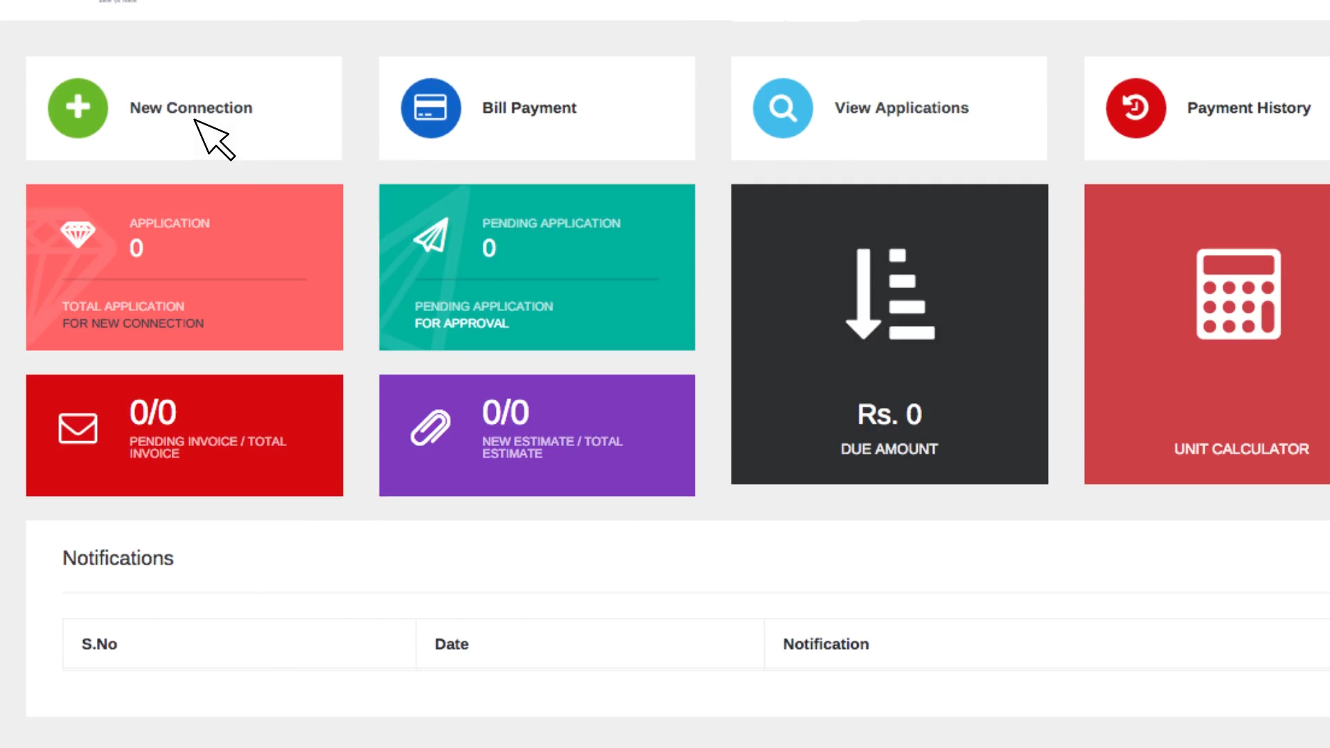Click the Unit Calculator label

click(1241, 449)
